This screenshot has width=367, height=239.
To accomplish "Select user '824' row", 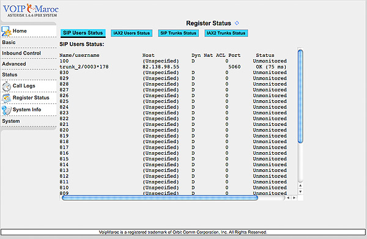I will [173, 107].
